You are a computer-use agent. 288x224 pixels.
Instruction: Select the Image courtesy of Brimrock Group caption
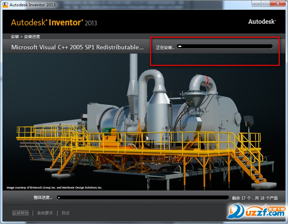coord(54,187)
